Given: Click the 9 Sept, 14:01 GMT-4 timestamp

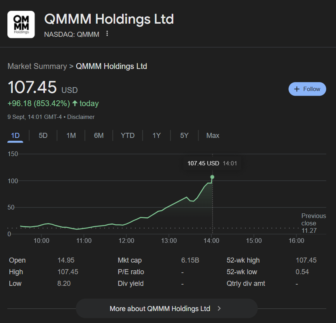Looking at the screenshot, I should [34, 117].
